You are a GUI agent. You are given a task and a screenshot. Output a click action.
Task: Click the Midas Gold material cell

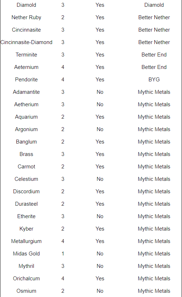(x=26, y=254)
